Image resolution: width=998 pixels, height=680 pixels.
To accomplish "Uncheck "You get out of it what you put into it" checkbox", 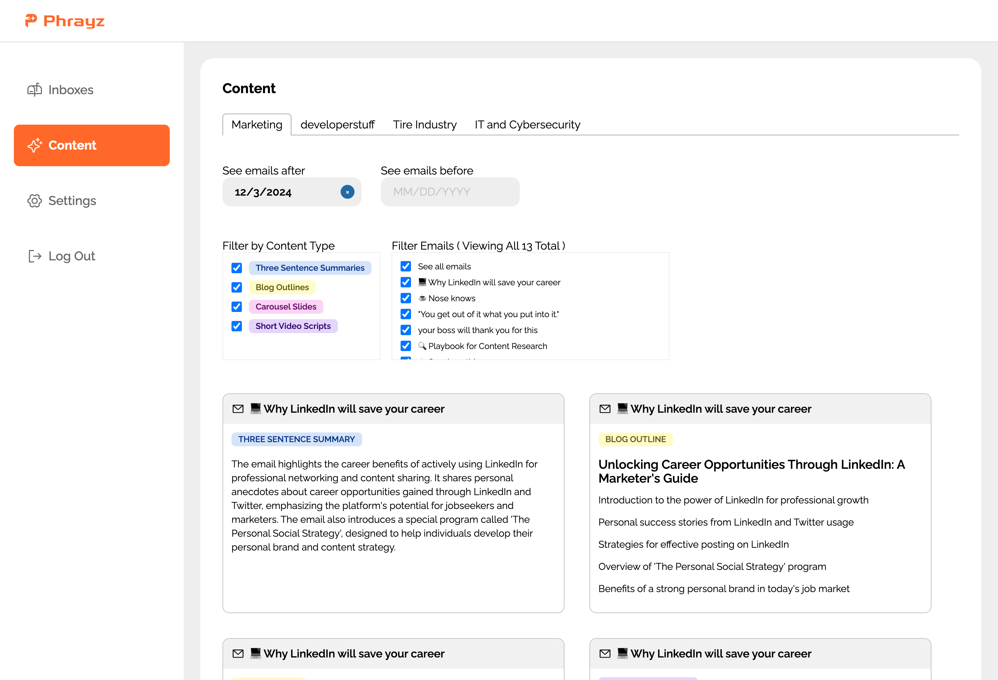I will pyautogui.click(x=406, y=314).
